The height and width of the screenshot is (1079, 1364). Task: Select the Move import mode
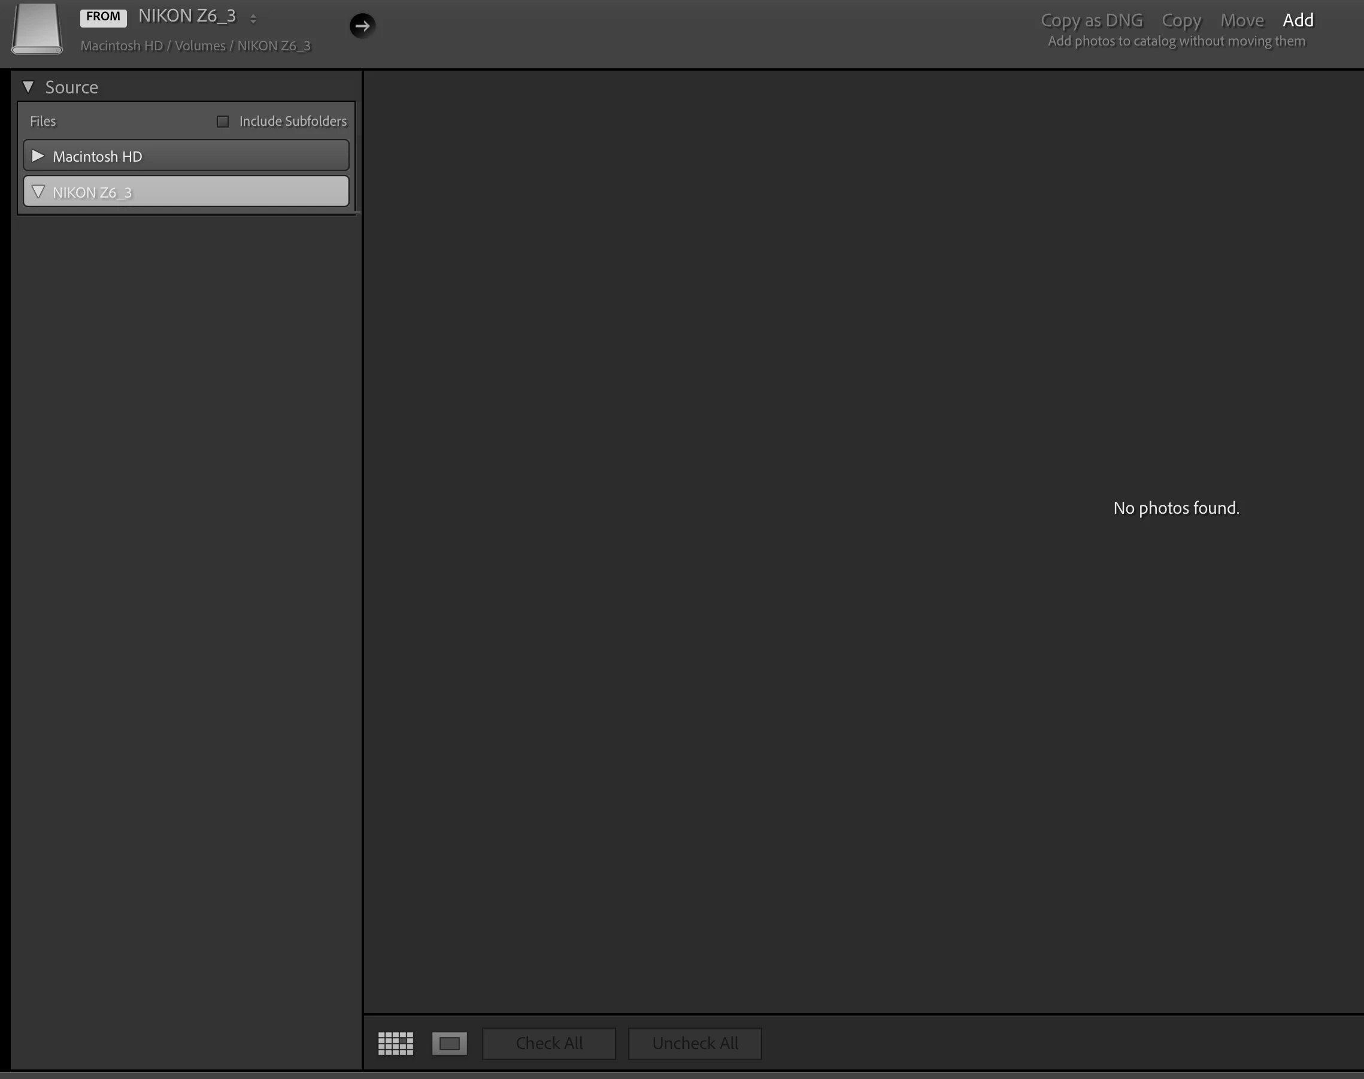click(1241, 20)
